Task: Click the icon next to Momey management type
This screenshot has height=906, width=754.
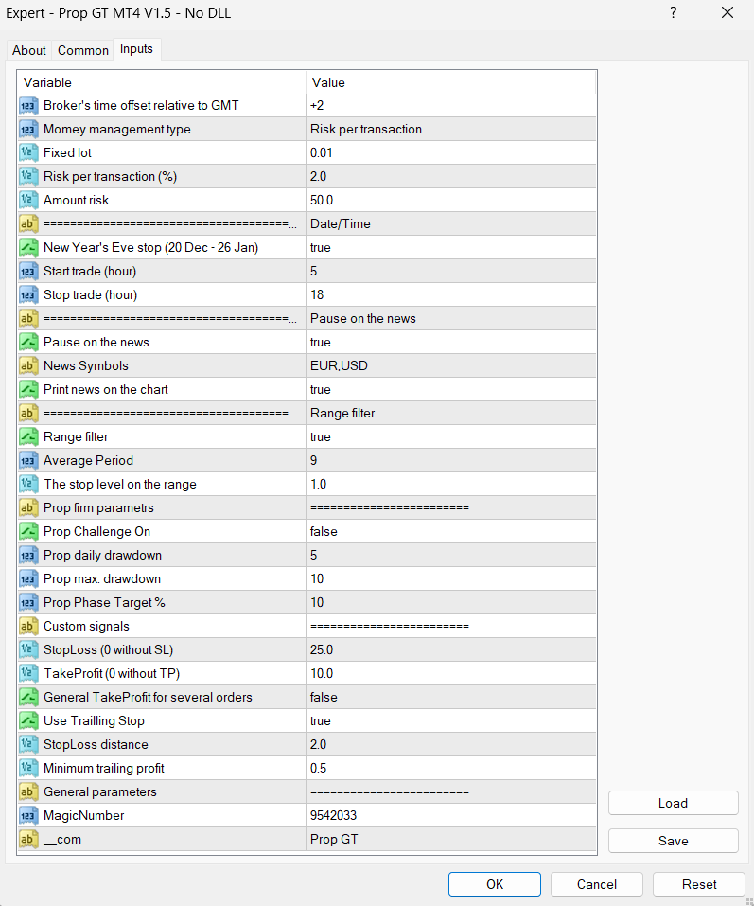Action: (x=28, y=130)
